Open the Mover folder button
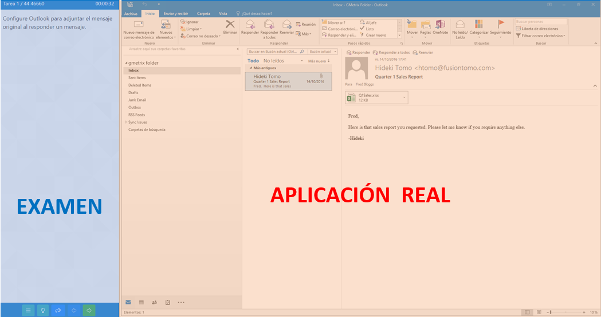 point(412,28)
